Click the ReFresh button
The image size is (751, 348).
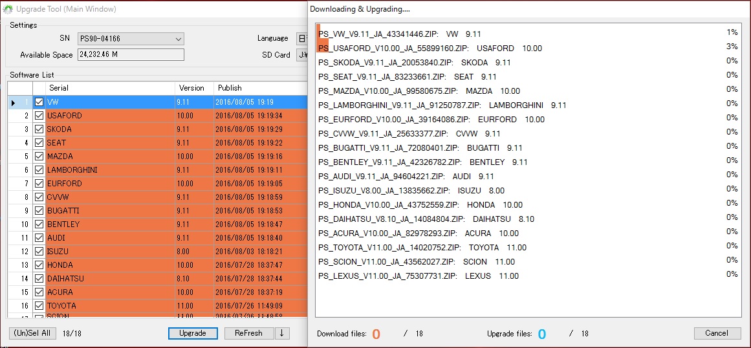(x=248, y=333)
